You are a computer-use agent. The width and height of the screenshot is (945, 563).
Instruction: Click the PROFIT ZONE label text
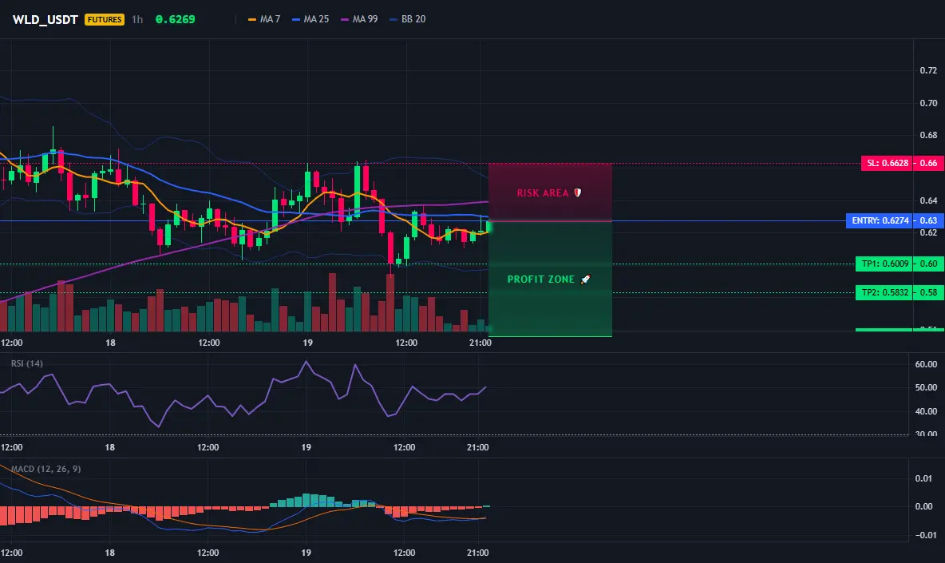(540, 279)
